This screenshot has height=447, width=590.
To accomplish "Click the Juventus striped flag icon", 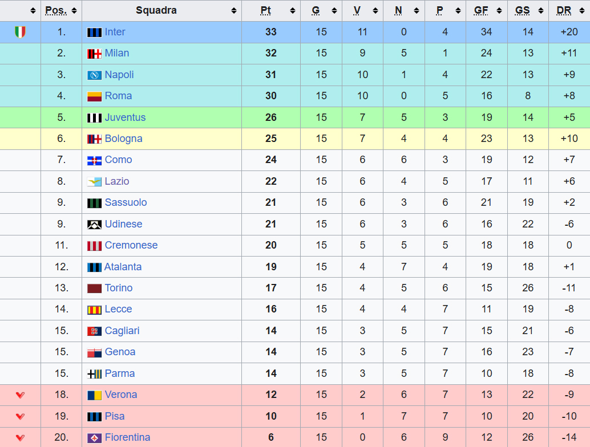I will (x=94, y=118).
